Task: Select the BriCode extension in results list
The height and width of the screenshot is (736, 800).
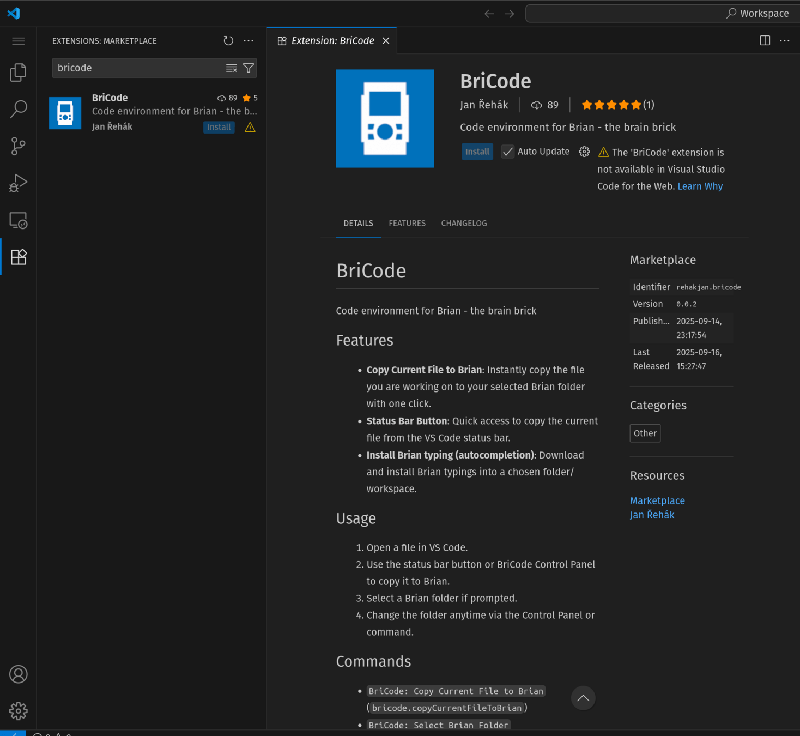Action: pyautogui.click(x=153, y=113)
